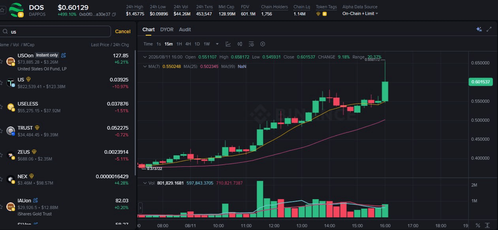This screenshot has width=498, height=230.
Task: Open the DYOR tab
Action: point(167,30)
